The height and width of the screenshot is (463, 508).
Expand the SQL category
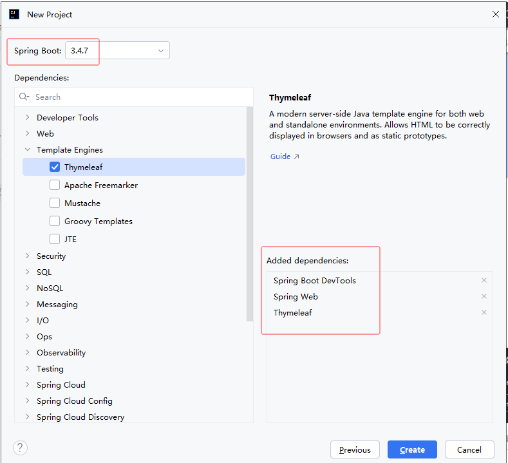(x=28, y=272)
